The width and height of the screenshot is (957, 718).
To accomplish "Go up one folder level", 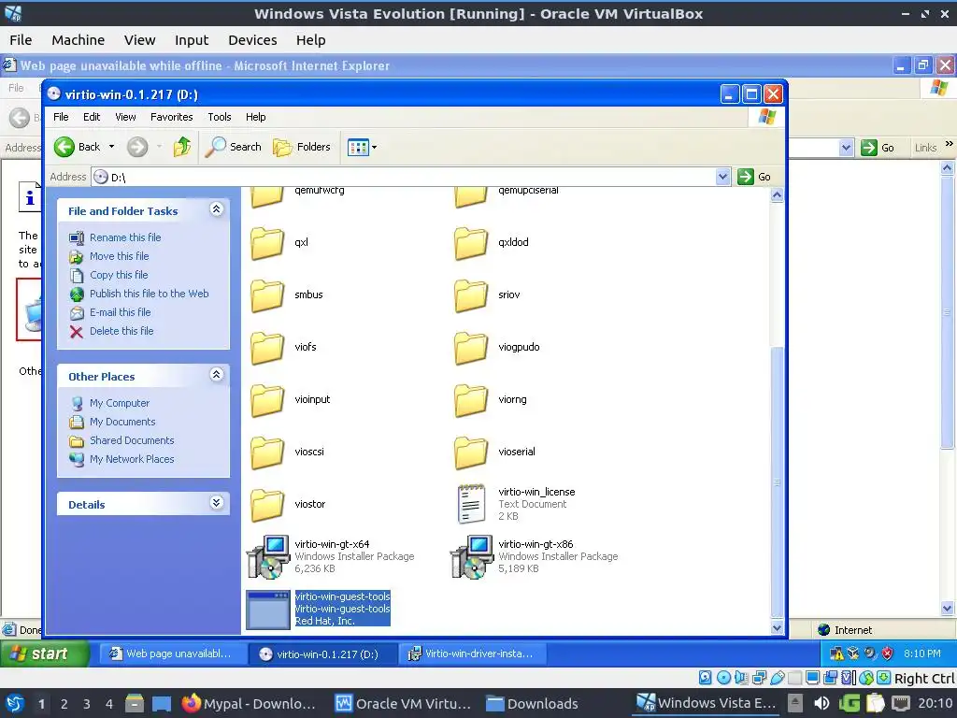I will tap(182, 147).
